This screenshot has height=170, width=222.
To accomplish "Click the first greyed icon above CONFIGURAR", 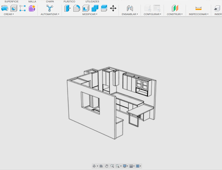I will pos(148,8).
